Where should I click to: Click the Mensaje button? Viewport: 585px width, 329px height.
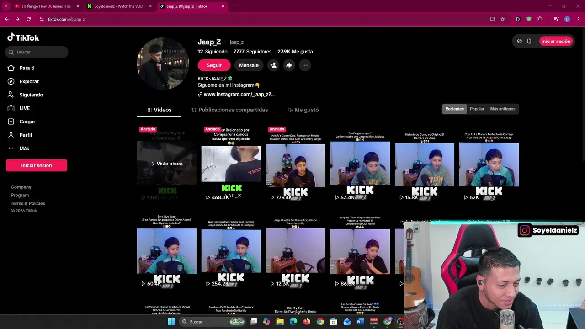[249, 65]
